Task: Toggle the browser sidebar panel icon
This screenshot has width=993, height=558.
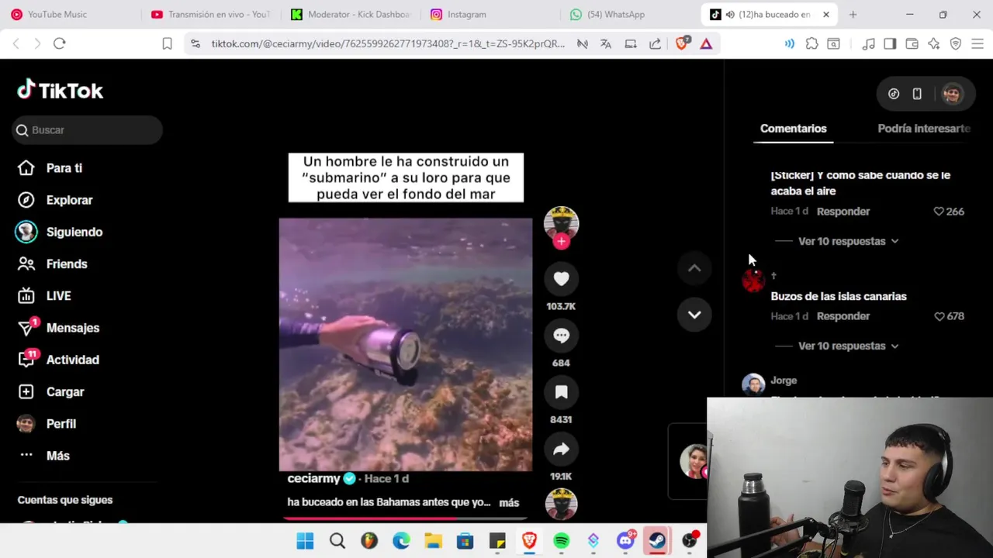Action: 890,44
